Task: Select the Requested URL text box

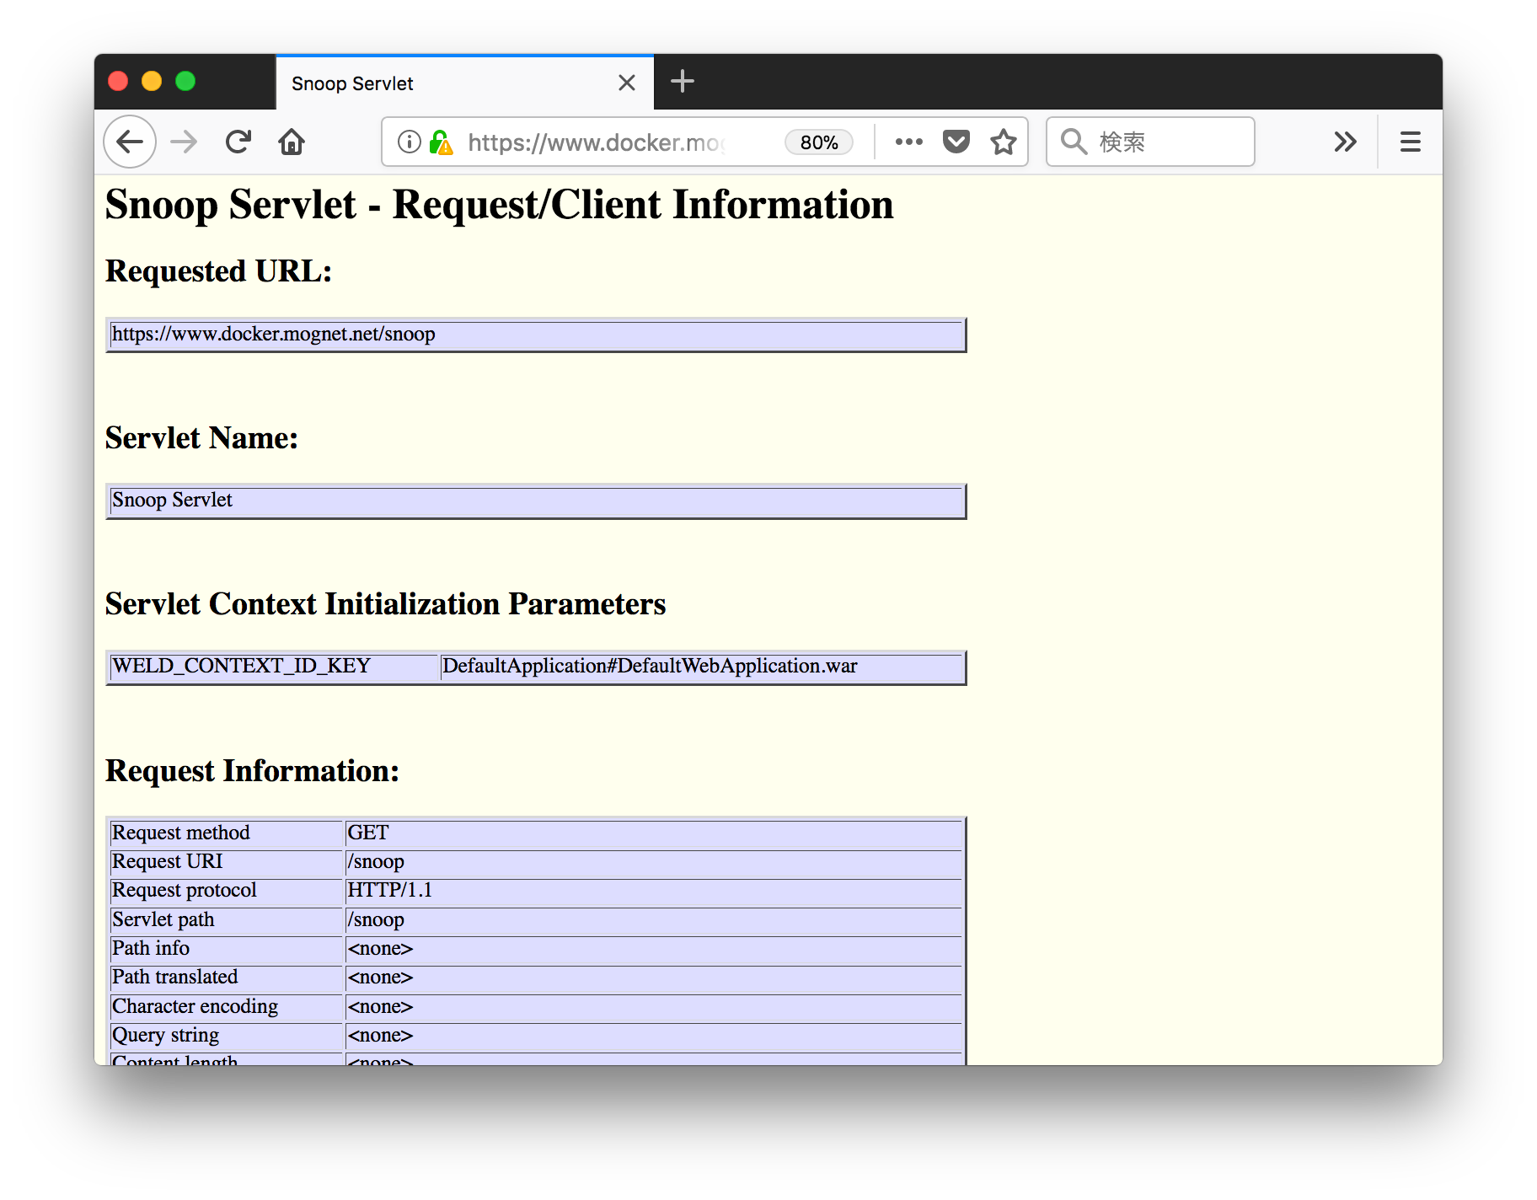Action: pos(534,335)
